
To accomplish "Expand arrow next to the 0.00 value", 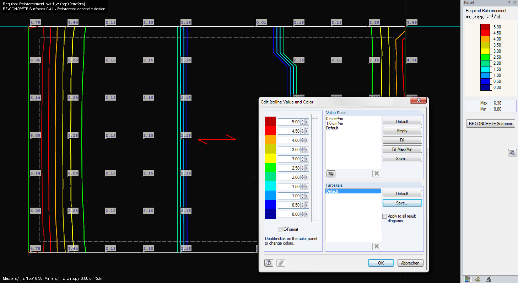I will click(307, 214).
